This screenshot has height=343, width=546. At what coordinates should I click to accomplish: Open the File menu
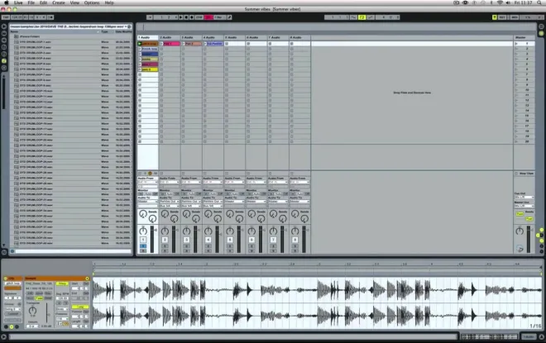coord(31,2)
